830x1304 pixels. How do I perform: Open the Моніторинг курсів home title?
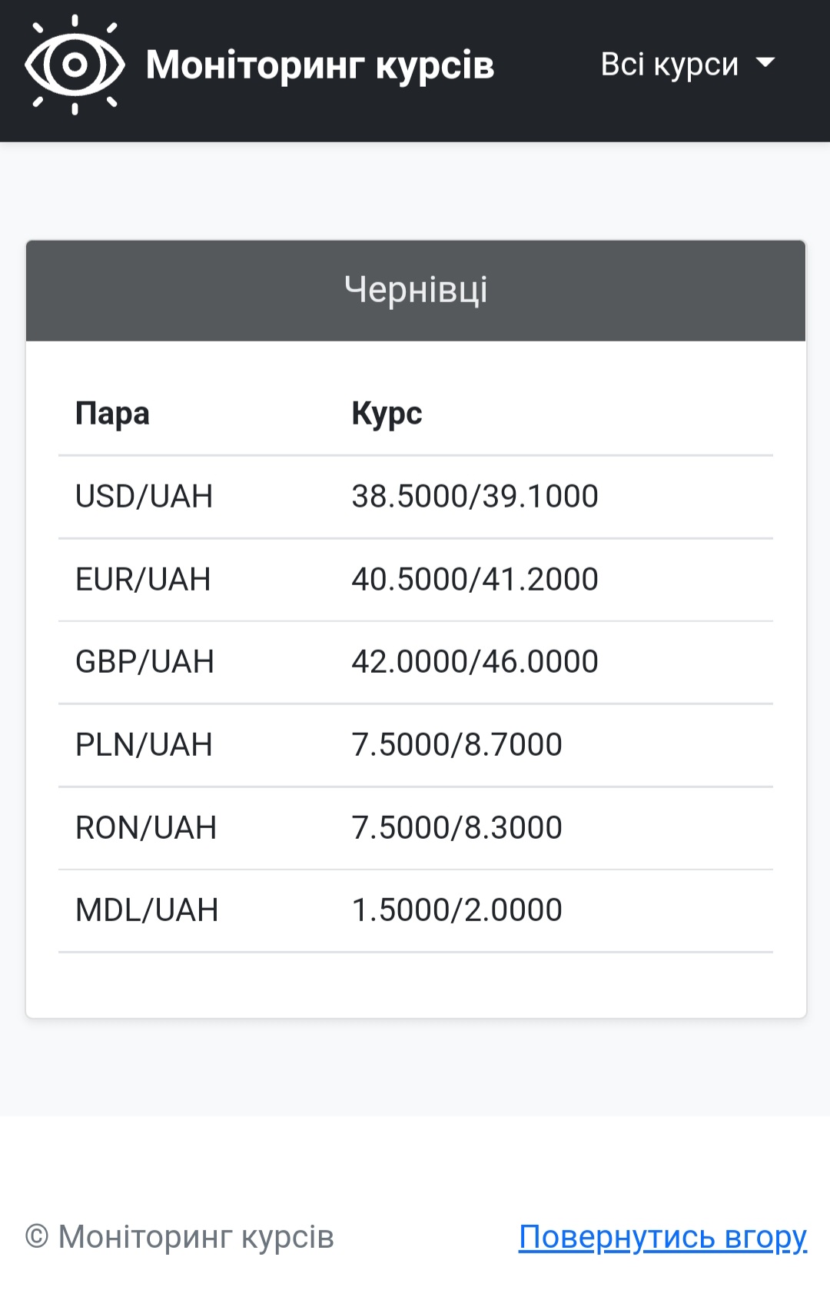point(320,65)
